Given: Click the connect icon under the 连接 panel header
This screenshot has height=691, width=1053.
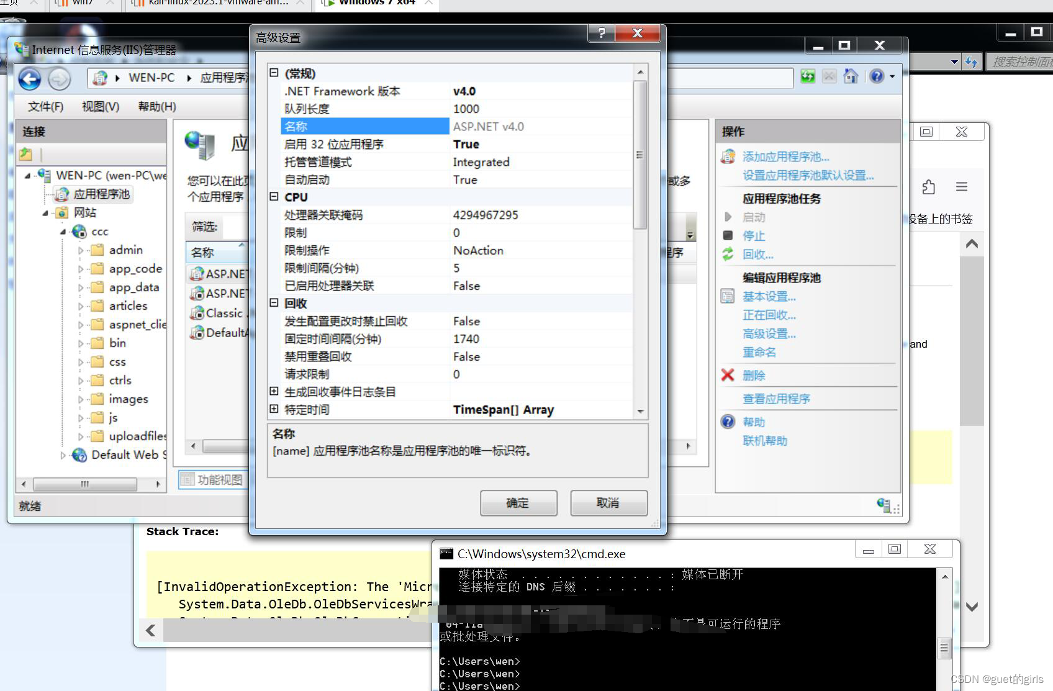Looking at the screenshot, I should click(x=25, y=153).
